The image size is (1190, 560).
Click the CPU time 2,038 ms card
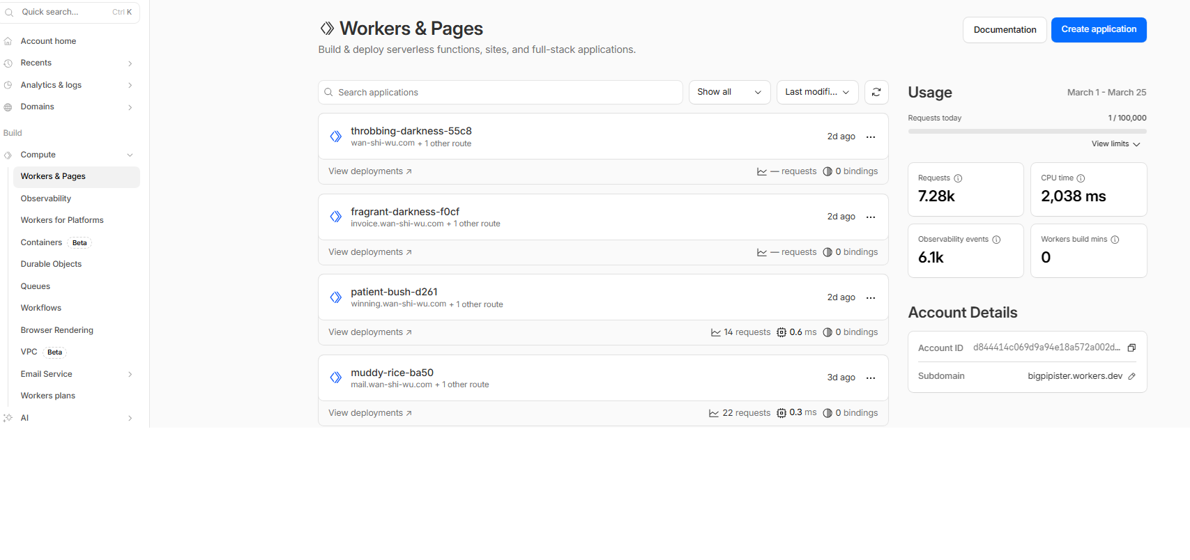[x=1088, y=189]
